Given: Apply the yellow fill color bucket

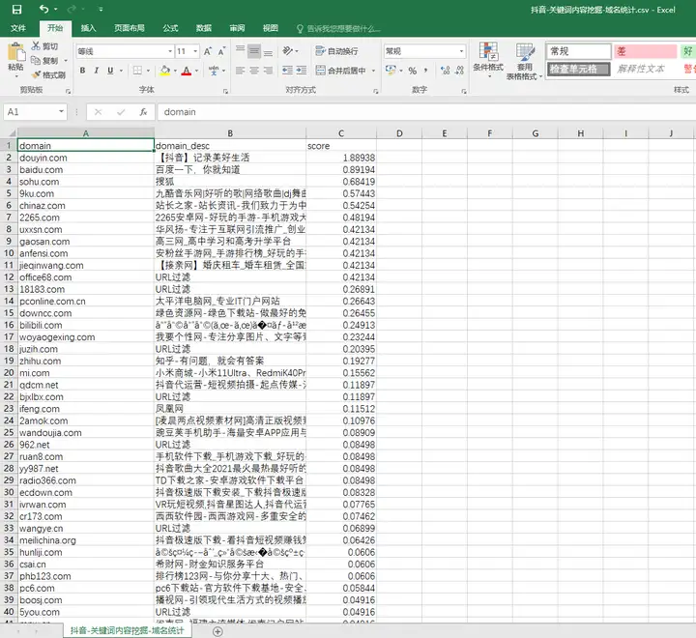Looking at the screenshot, I should pyautogui.click(x=165, y=71).
